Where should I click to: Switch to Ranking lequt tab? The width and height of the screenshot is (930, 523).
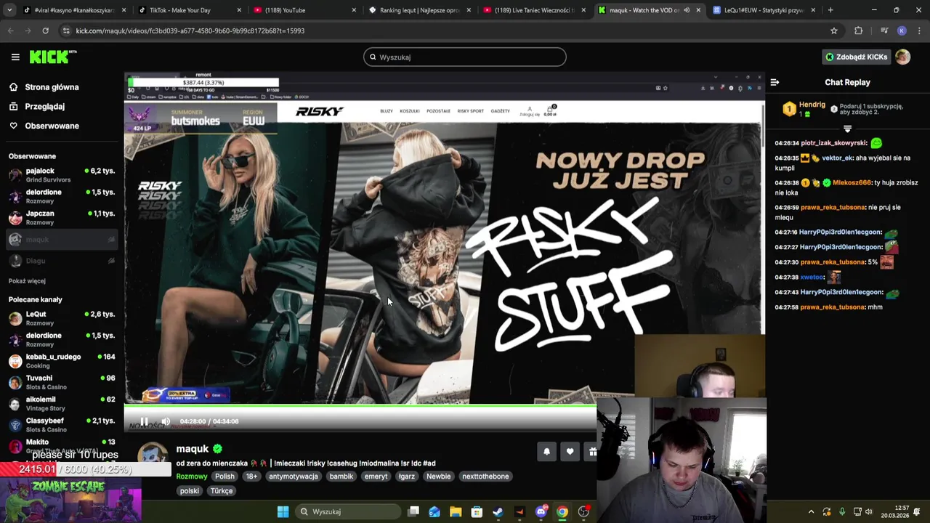pos(419,10)
